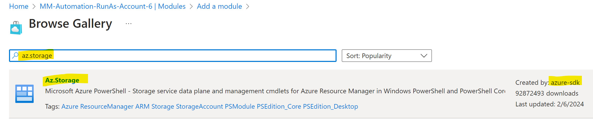Select the PSEdition_Desktop tag

click(330, 106)
